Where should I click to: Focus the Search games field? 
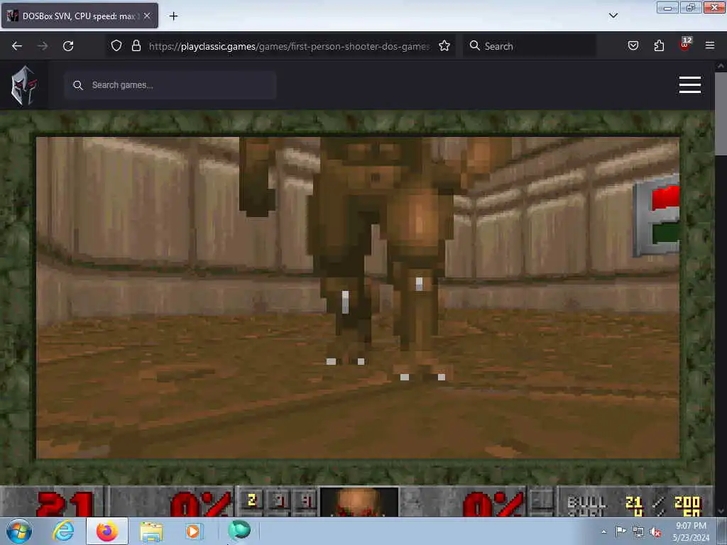tap(170, 85)
